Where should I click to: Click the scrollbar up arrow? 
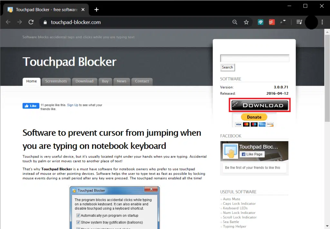[327, 32]
